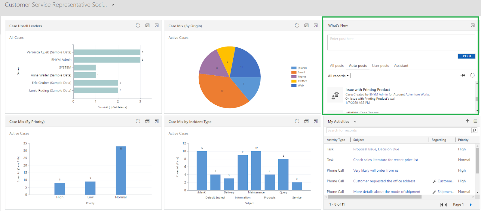Expand the What's New panel
The width and height of the screenshot is (481, 211).
(473, 26)
